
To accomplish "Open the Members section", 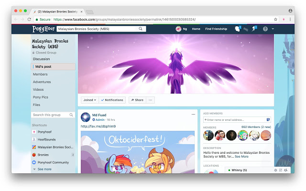I will [40, 74].
